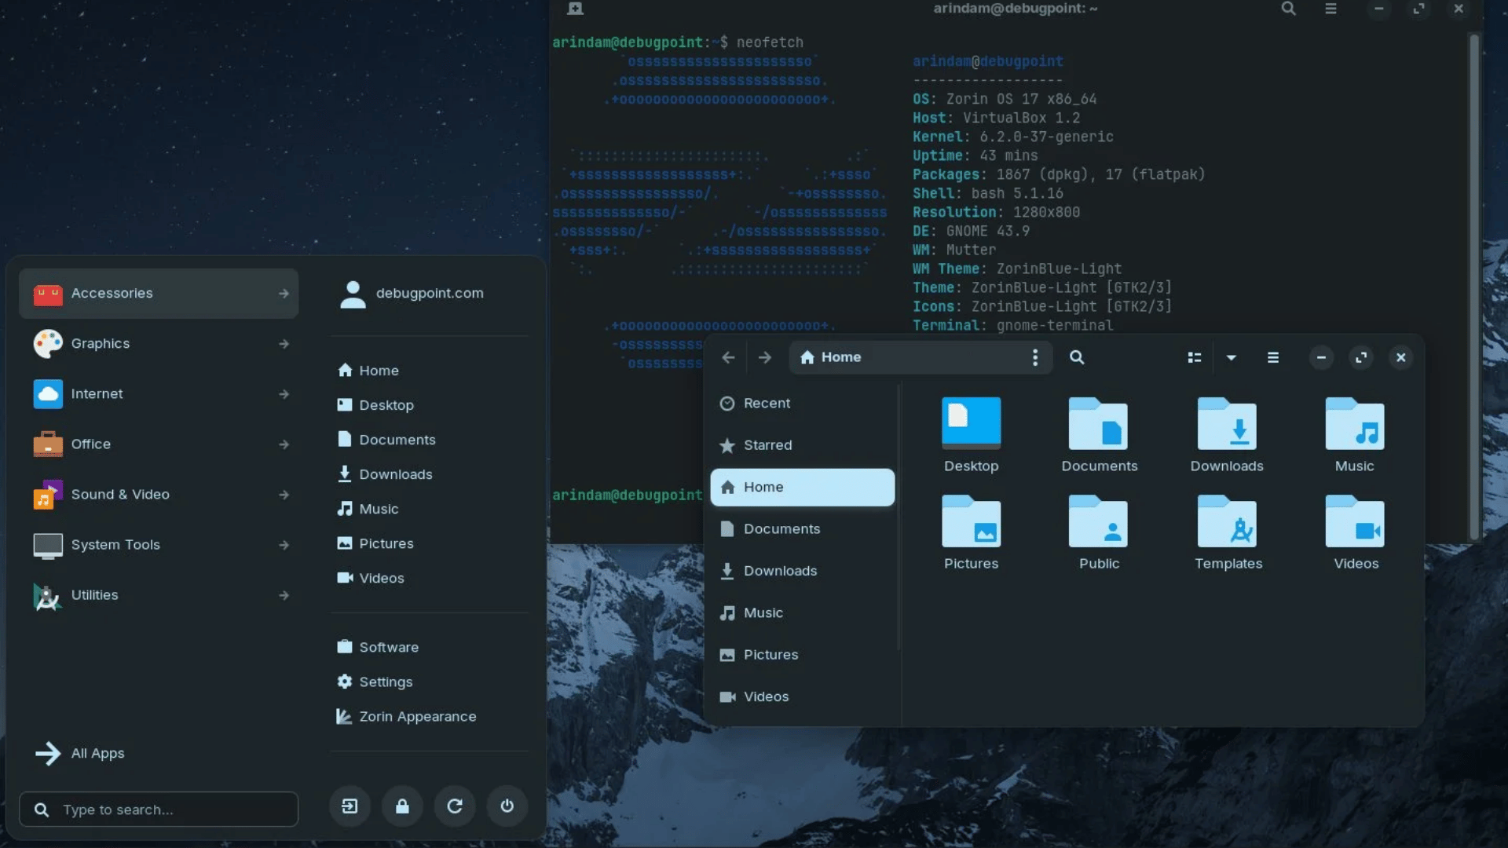Select Pictures in Files sidebar
The image size is (1508, 848).
pyautogui.click(x=803, y=655)
